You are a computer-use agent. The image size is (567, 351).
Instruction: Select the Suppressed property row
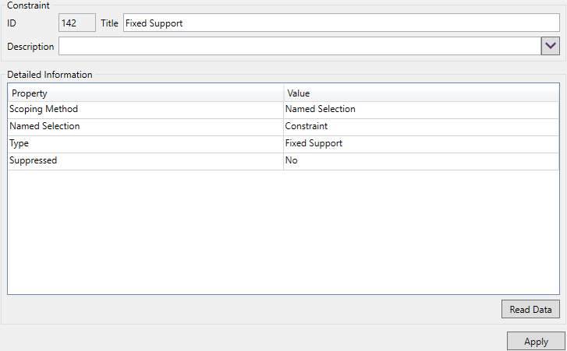coord(146,161)
